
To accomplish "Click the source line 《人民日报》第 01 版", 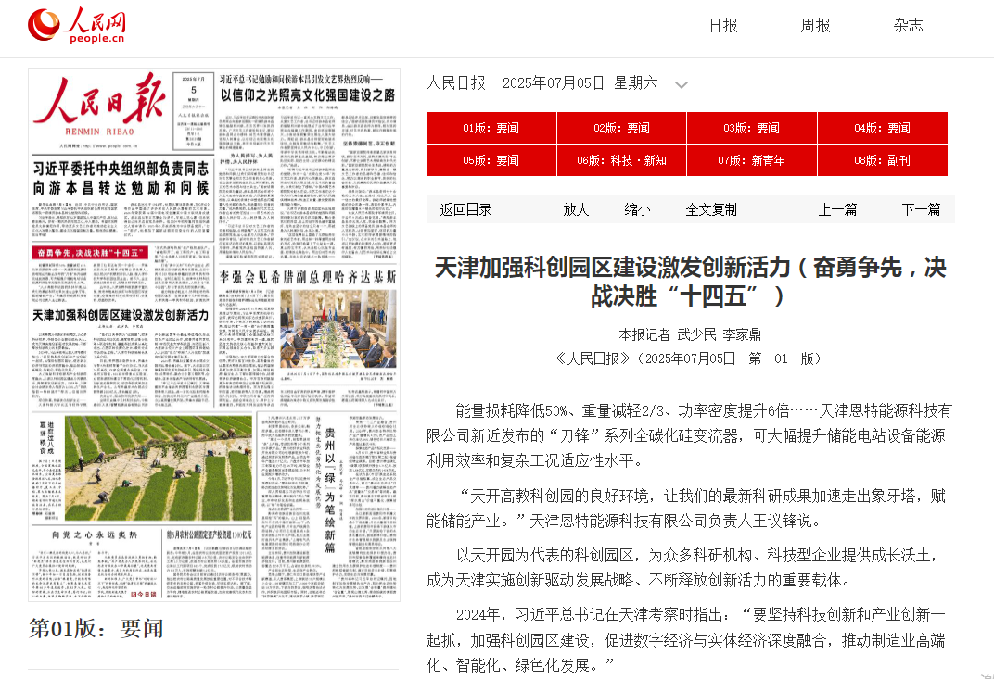I will point(690,358).
